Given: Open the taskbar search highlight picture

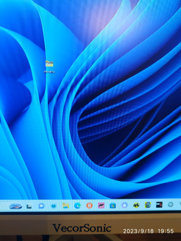Looking at the screenshot, I should pyautogui.click(x=16, y=206).
